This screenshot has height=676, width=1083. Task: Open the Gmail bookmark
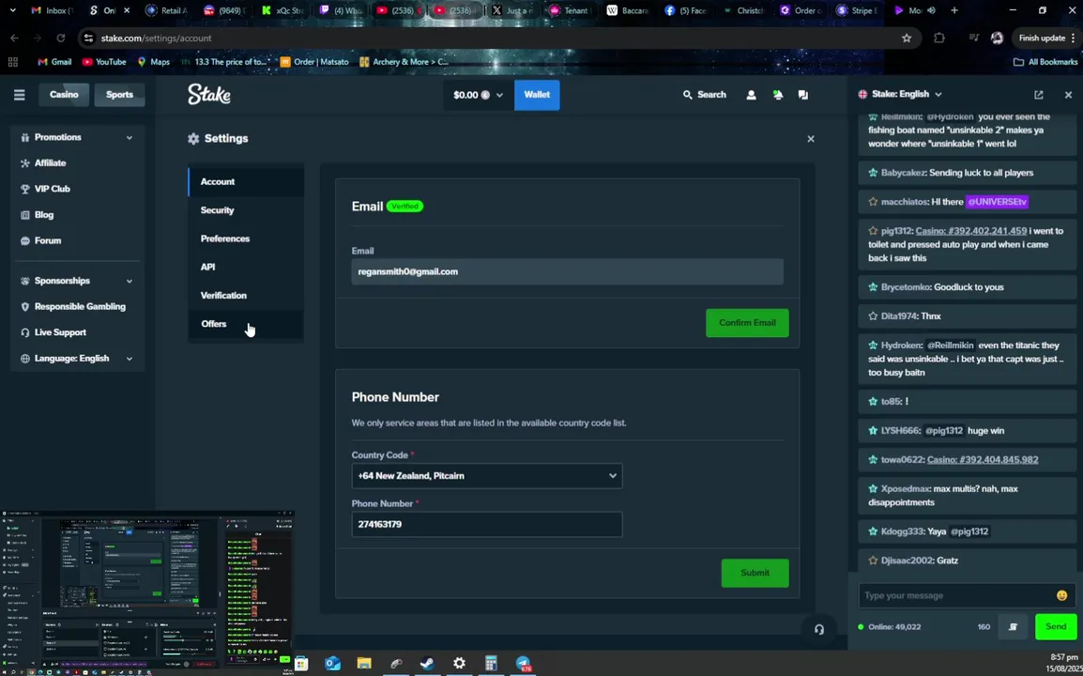[x=54, y=62]
